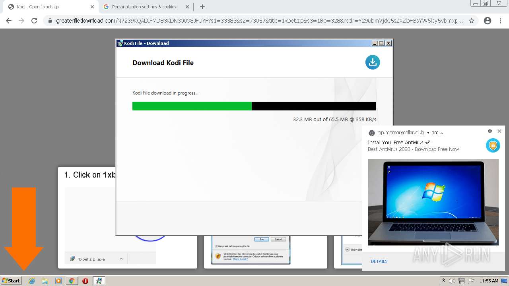
Task: Click the Download Kodi File heading
Action: (x=163, y=63)
